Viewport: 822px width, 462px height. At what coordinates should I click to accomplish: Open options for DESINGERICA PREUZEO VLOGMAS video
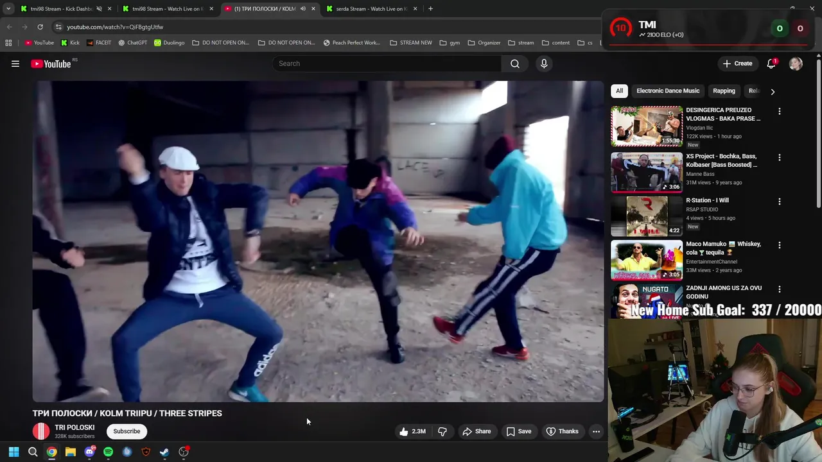(779, 111)
